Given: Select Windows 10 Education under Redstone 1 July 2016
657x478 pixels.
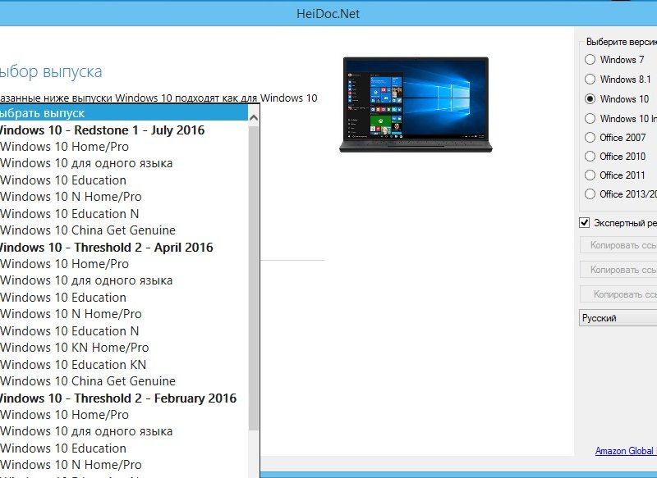Looking at the screenshot, I should [x=124, y=180].
